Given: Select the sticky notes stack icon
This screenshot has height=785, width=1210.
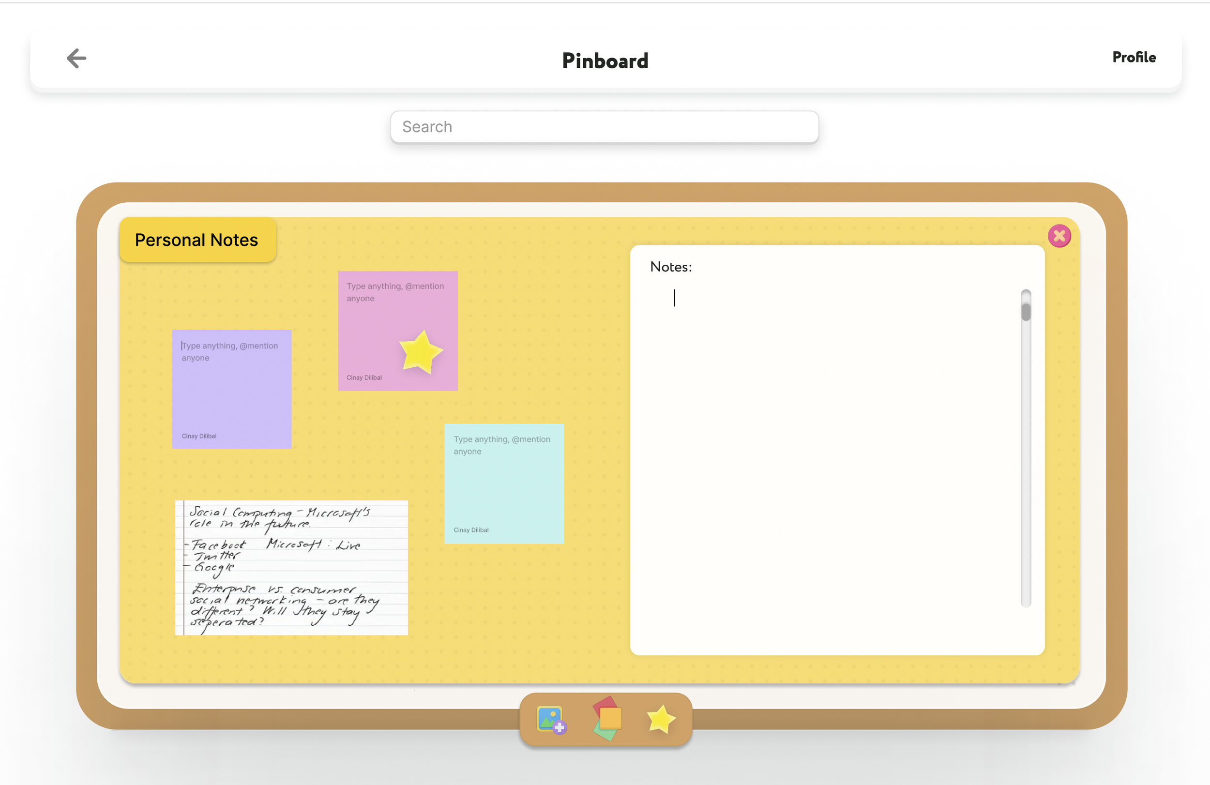Looking at the screenshot, I should coord(607,718).
